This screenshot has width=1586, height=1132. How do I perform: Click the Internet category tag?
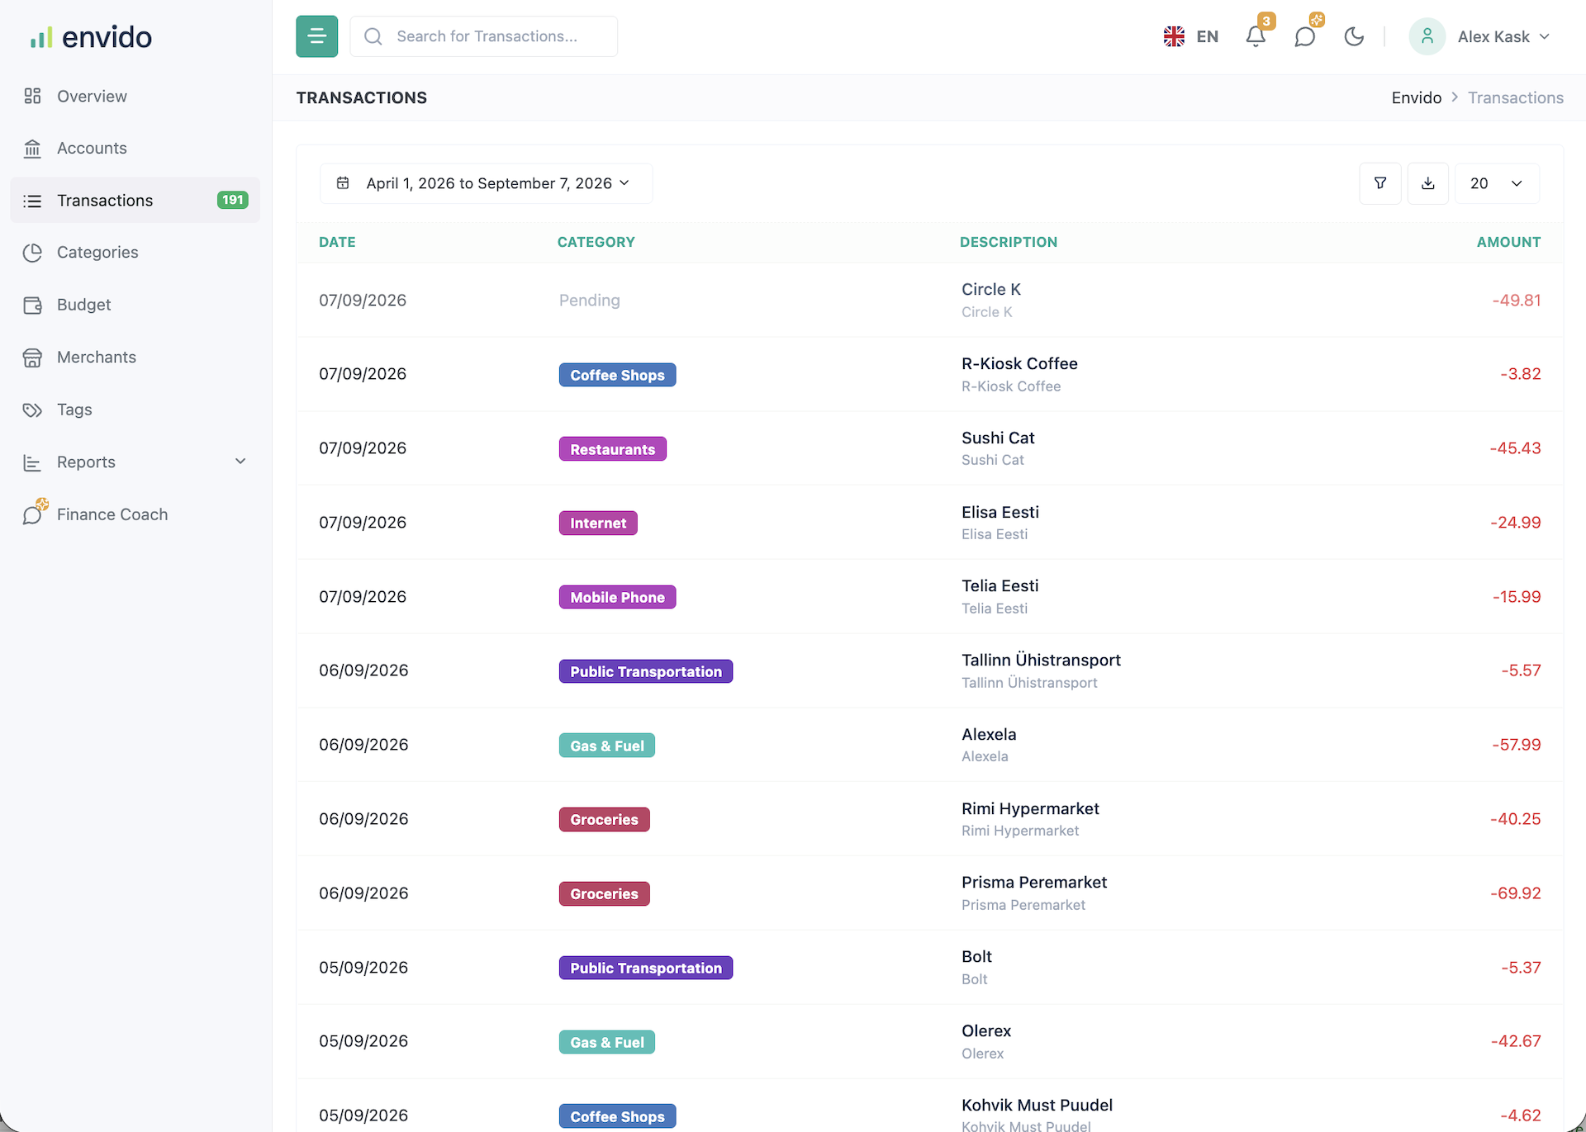(598, 523)
